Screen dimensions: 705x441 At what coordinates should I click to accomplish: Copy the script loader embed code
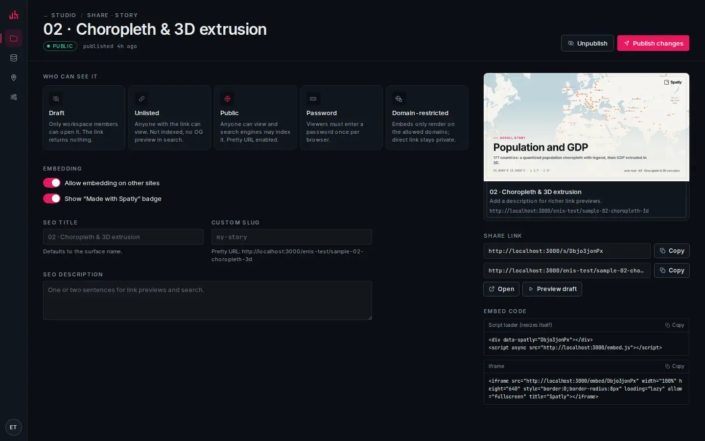675,325
